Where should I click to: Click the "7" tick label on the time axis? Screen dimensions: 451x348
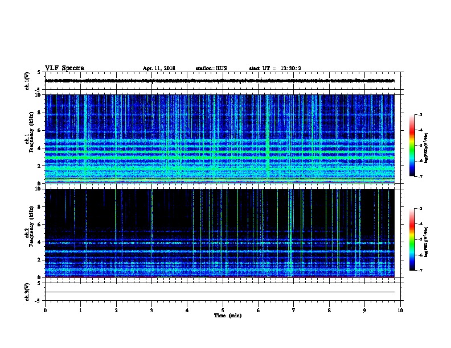294,310
